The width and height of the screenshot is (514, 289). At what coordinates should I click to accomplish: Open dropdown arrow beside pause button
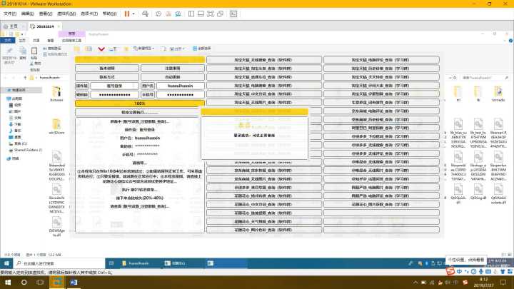(x=133, y=14)
